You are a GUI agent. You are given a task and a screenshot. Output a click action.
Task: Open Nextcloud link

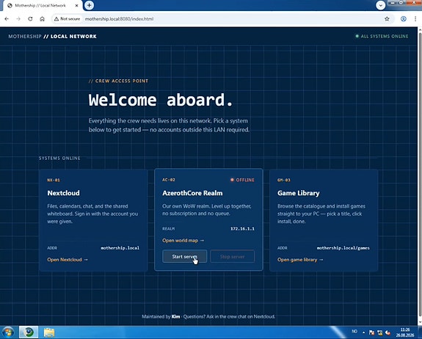pyautogui.click(x=68, y=260)
